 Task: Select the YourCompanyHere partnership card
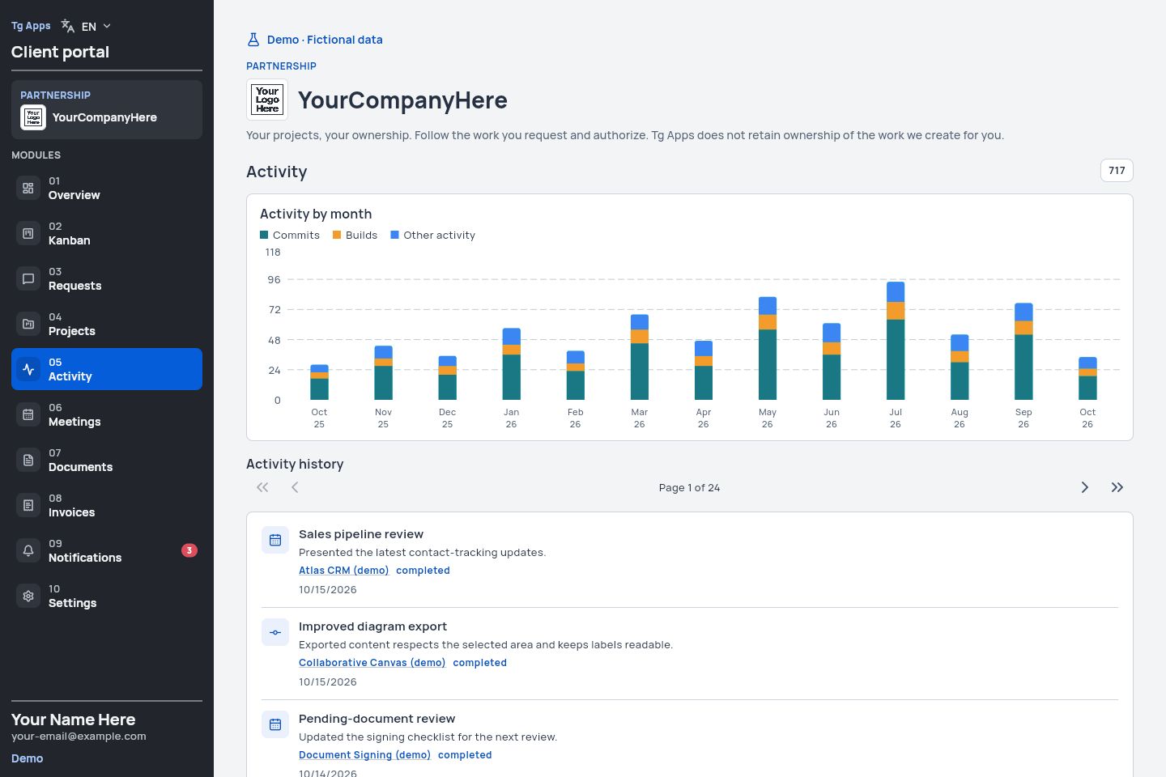[107, 109]
